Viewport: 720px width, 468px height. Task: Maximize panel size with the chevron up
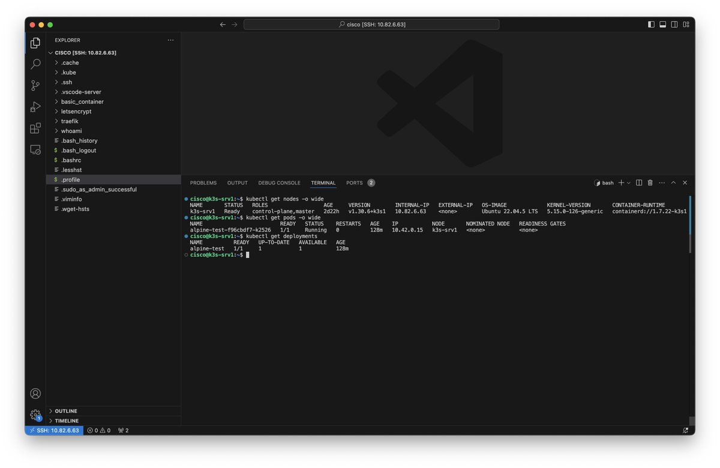[x=673, y=182]
